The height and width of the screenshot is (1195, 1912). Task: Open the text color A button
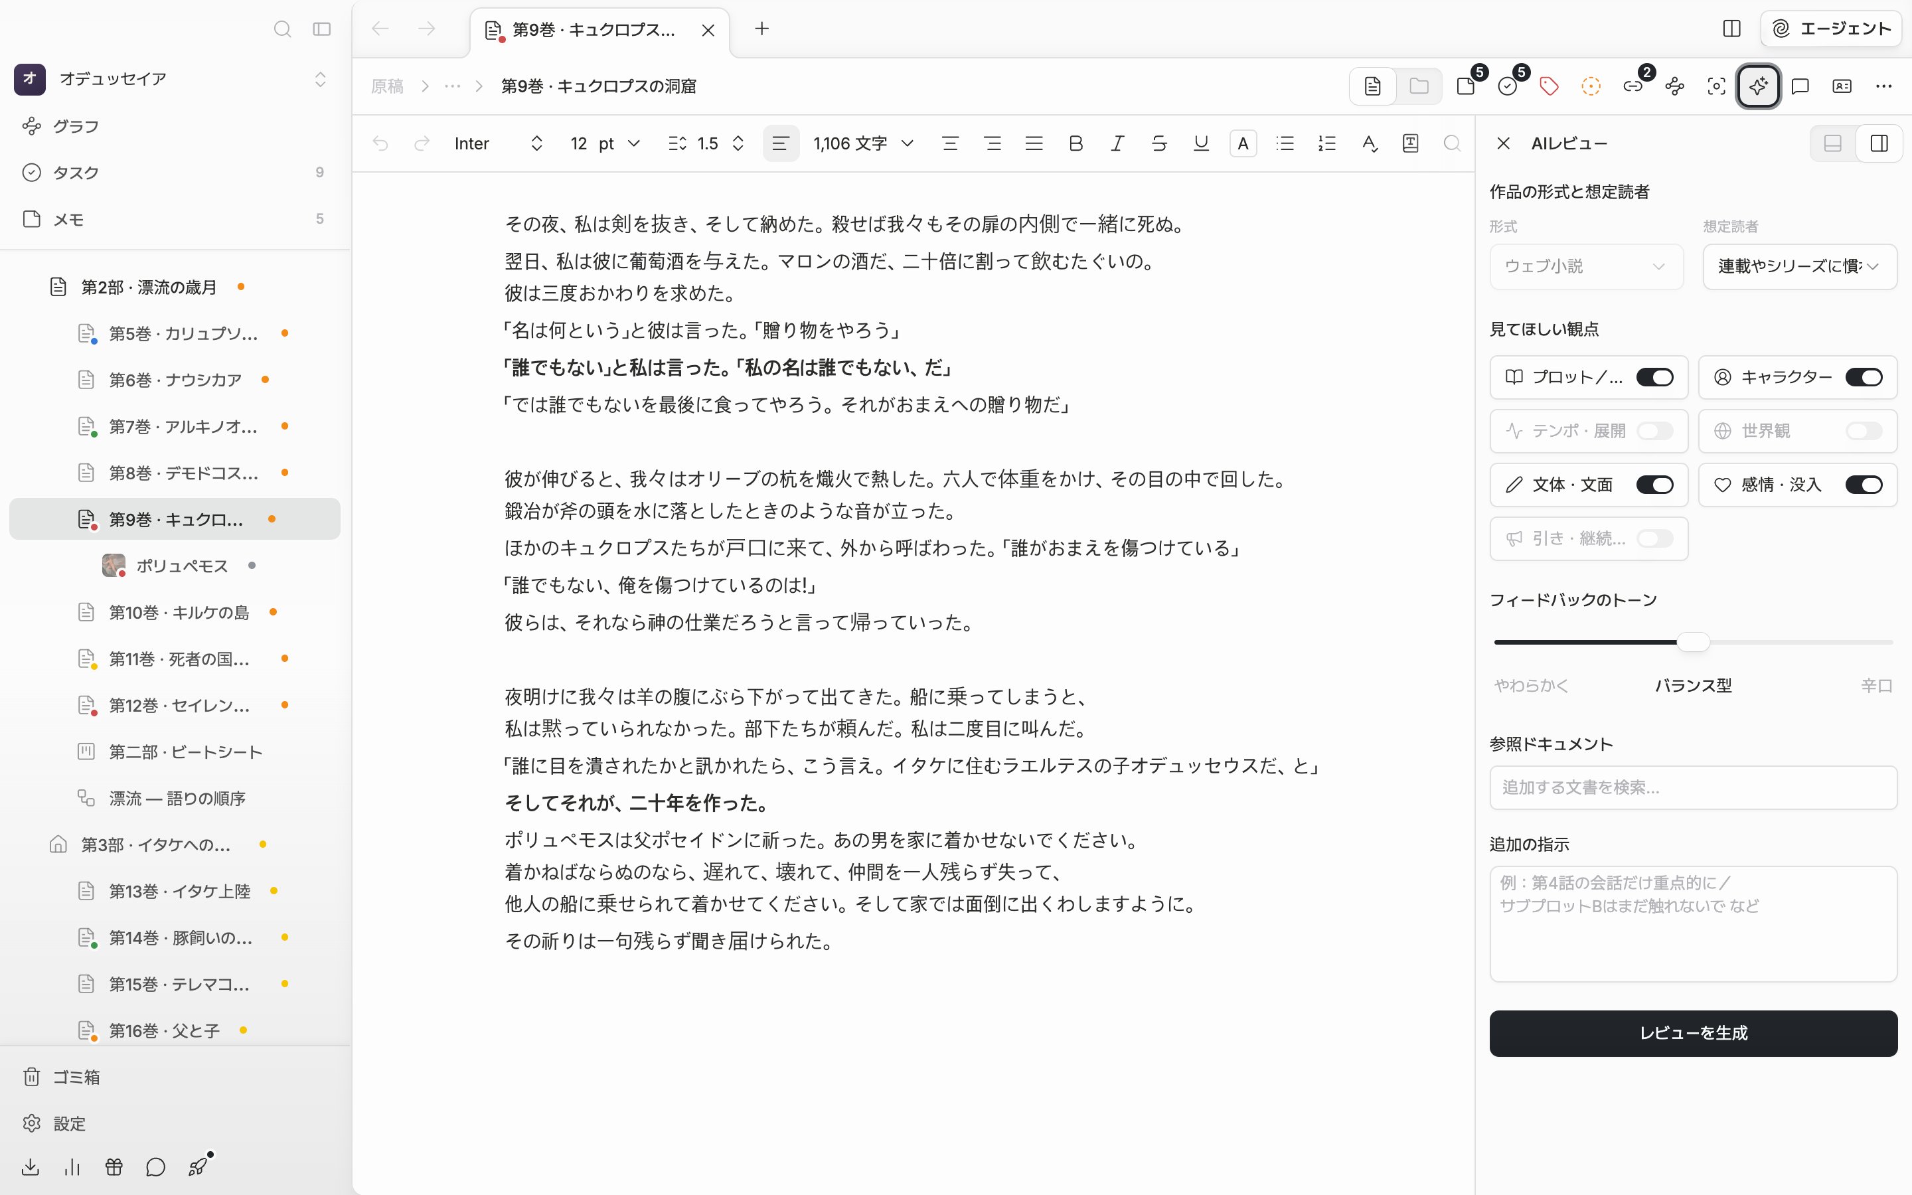click(1243, 143)
